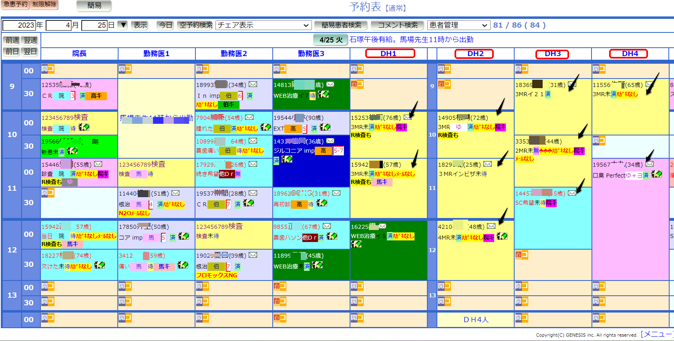Toggle the 開 marker in 院長 9:00 slot
Image resolution: width=674 pixels, height=341 pixels.
(x=44, y=69)
